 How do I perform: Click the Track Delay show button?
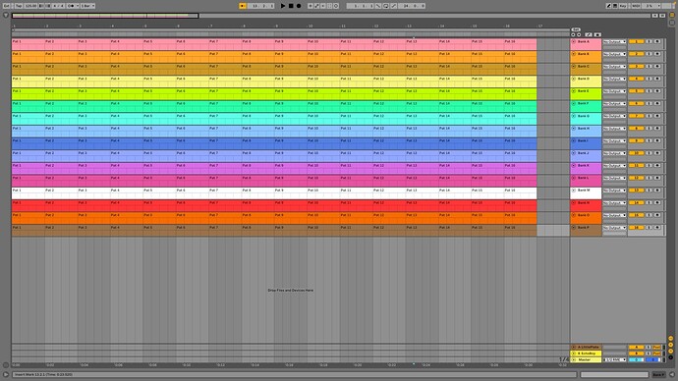tap(671, 357)
